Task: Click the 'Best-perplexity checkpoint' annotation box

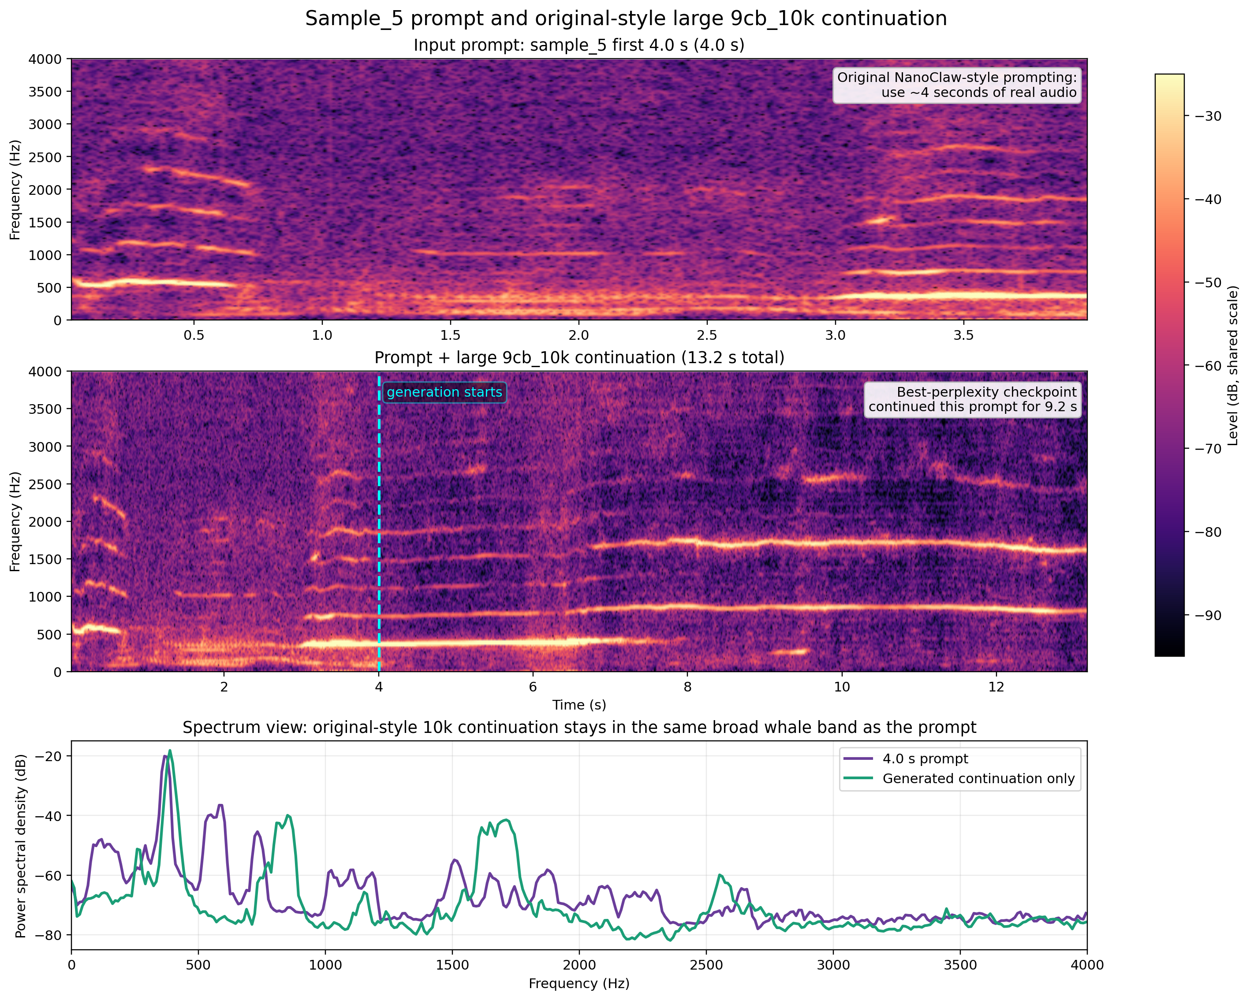Action: click(972, 399)
